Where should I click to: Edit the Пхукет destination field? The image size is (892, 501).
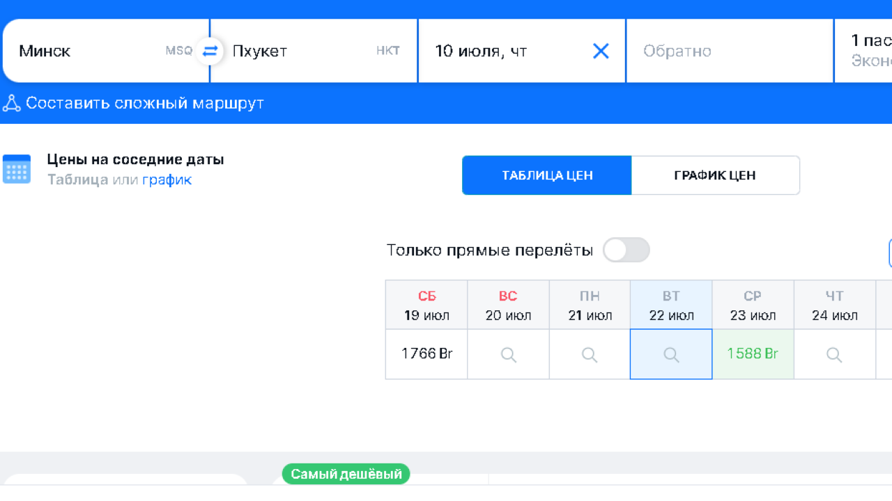point(293,51)
